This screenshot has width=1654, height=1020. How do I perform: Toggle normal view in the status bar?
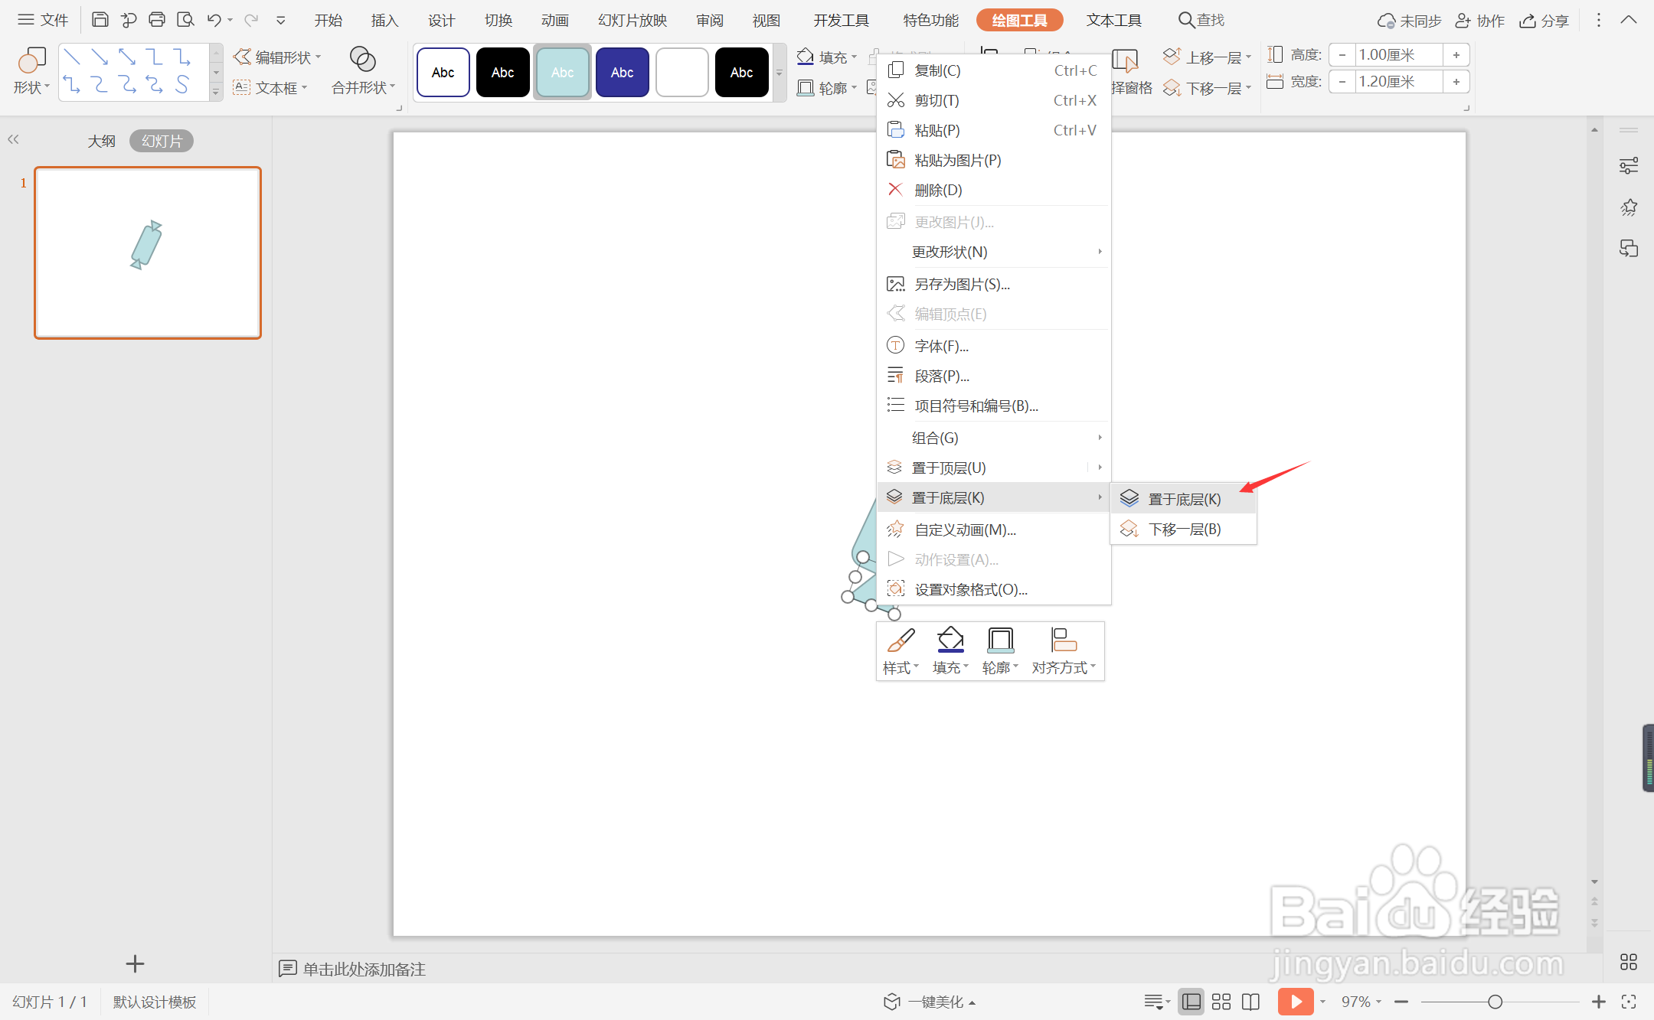pos(1191,1002)
